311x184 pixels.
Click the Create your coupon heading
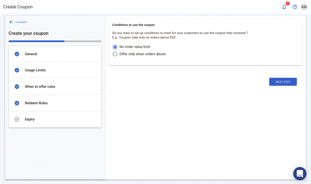(28, 33)
